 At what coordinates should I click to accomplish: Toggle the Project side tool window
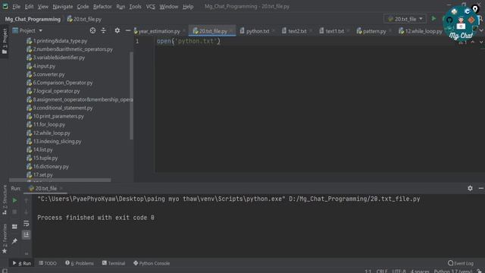5,41
